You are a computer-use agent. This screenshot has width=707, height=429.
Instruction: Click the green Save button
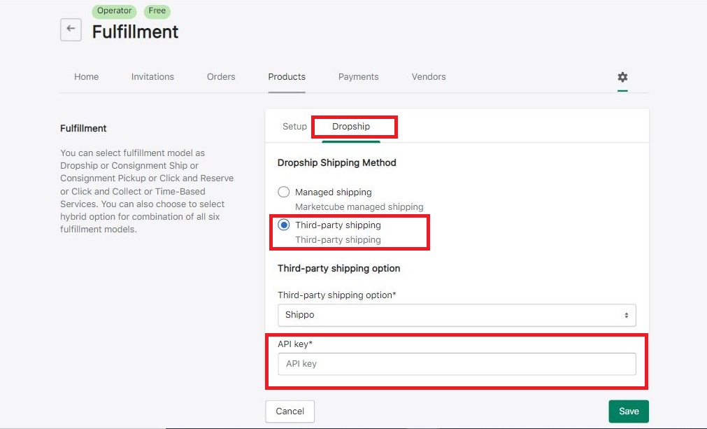[x=629, y=412]
